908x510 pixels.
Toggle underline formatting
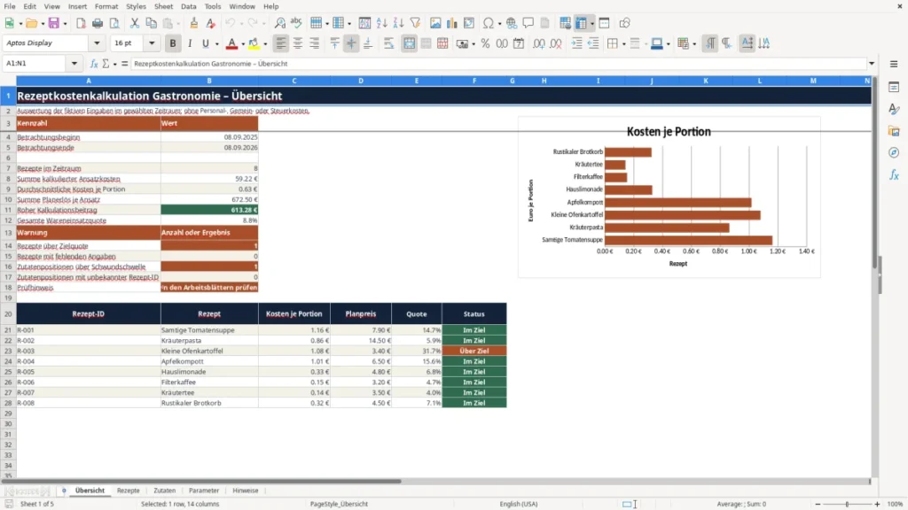point(205,43)
